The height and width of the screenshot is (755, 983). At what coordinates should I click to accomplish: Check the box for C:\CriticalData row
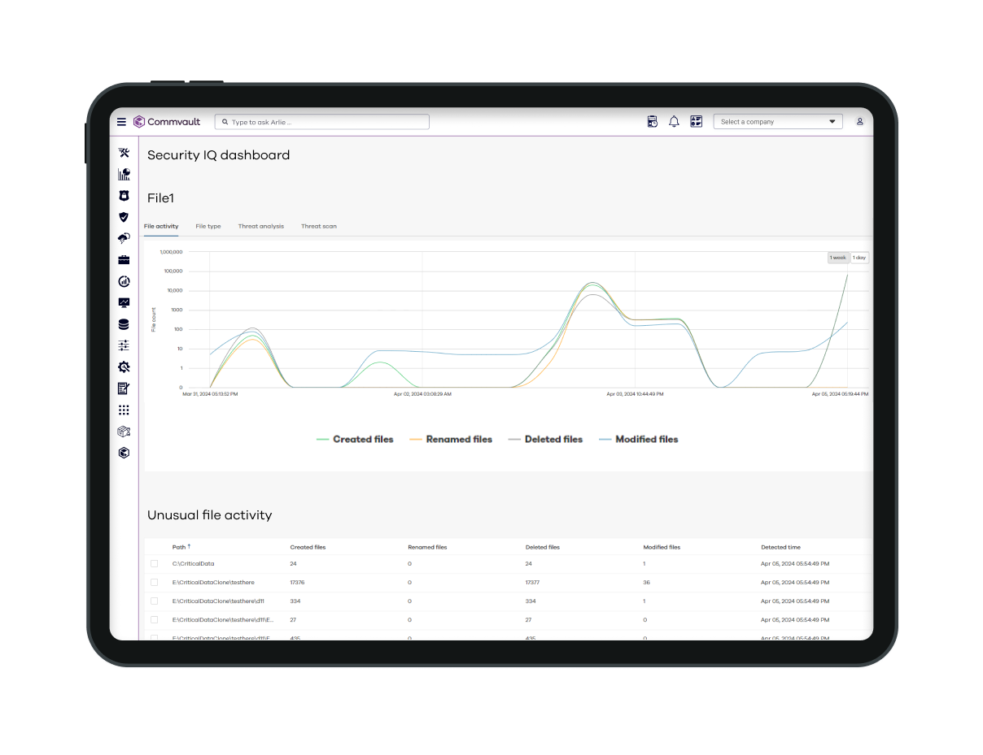tap(155, 563)
